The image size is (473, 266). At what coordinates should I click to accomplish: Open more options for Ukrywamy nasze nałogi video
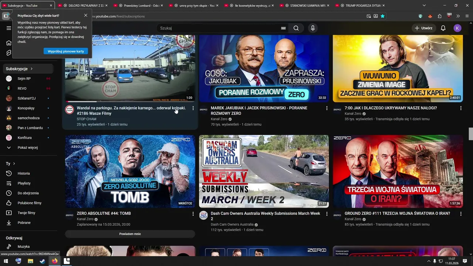click(461, 108)
